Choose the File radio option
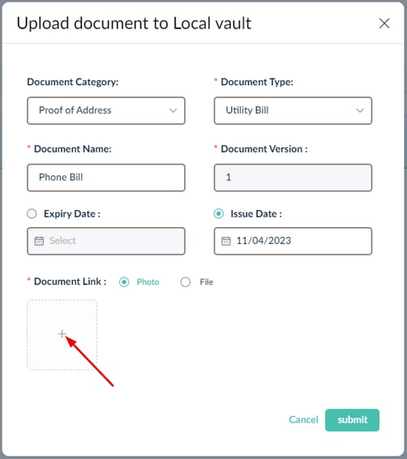Viewport: 407px width, 459px height. tap(186, 282)
